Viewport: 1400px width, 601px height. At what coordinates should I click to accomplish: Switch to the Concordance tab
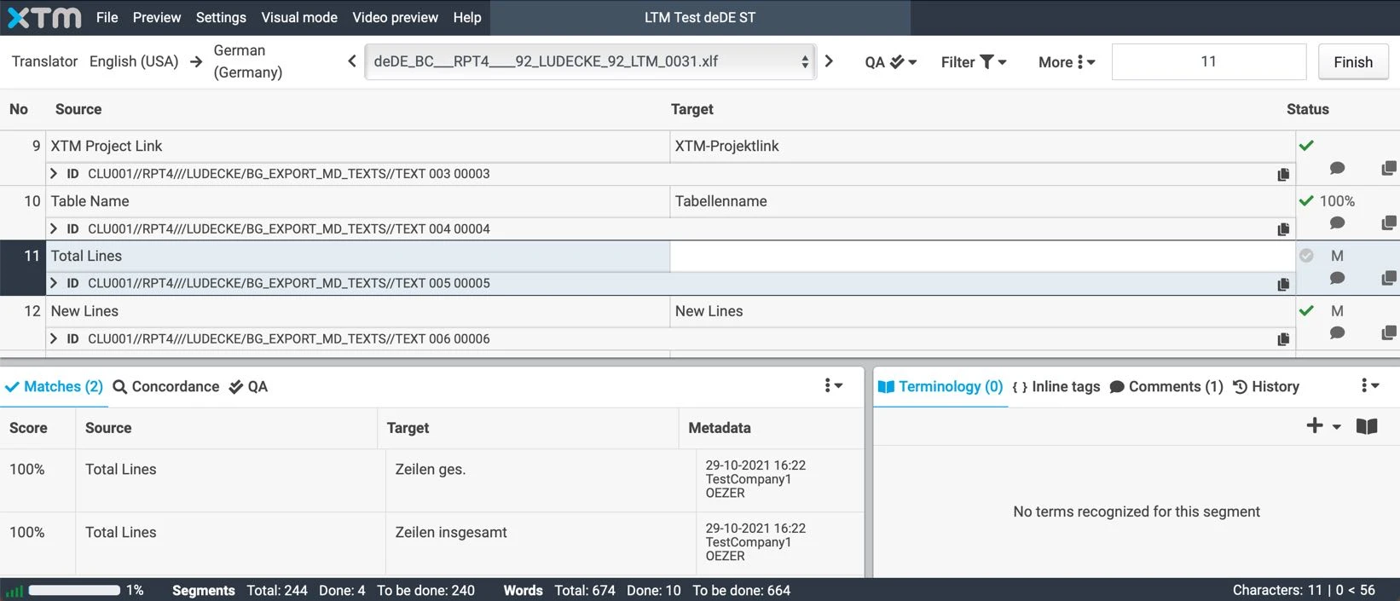tap(166, 386)
